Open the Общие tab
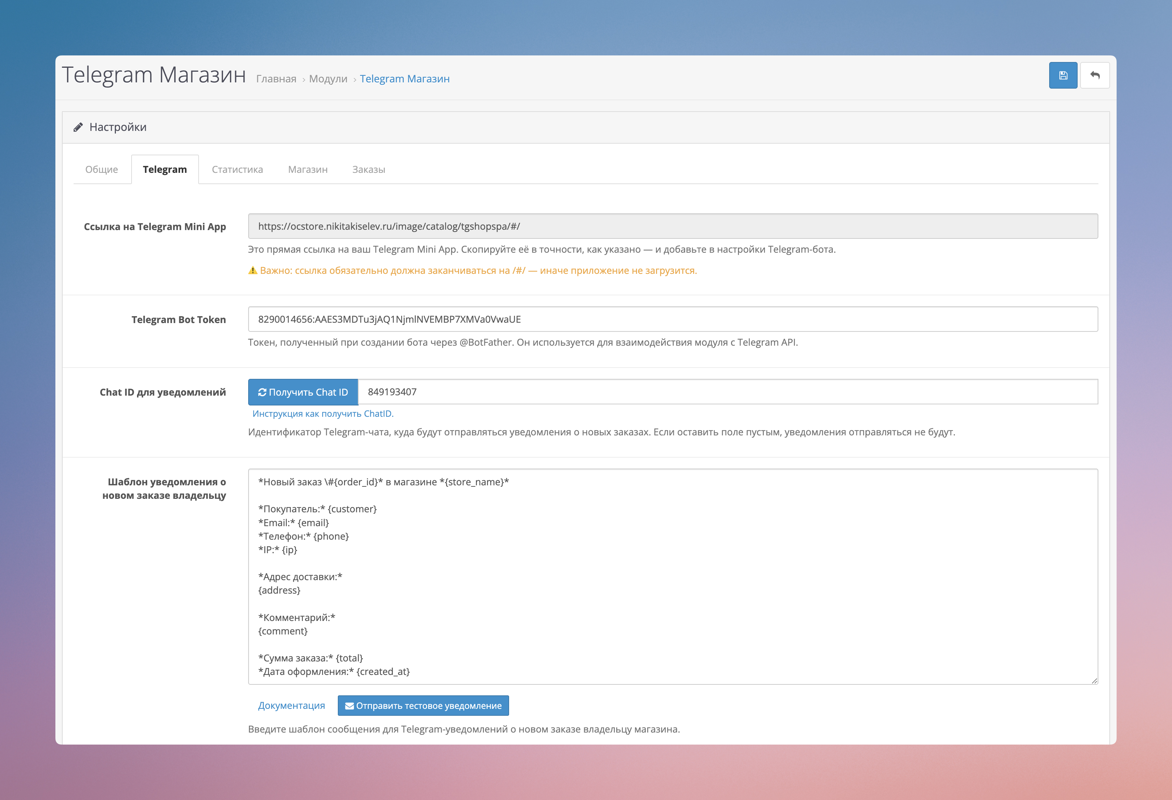This screenshot has height=800, width=1172. [x=102, y=170]
